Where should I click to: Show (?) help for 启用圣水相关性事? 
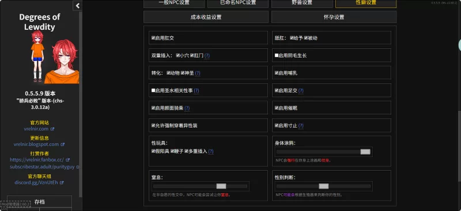(x=197, y=91)
